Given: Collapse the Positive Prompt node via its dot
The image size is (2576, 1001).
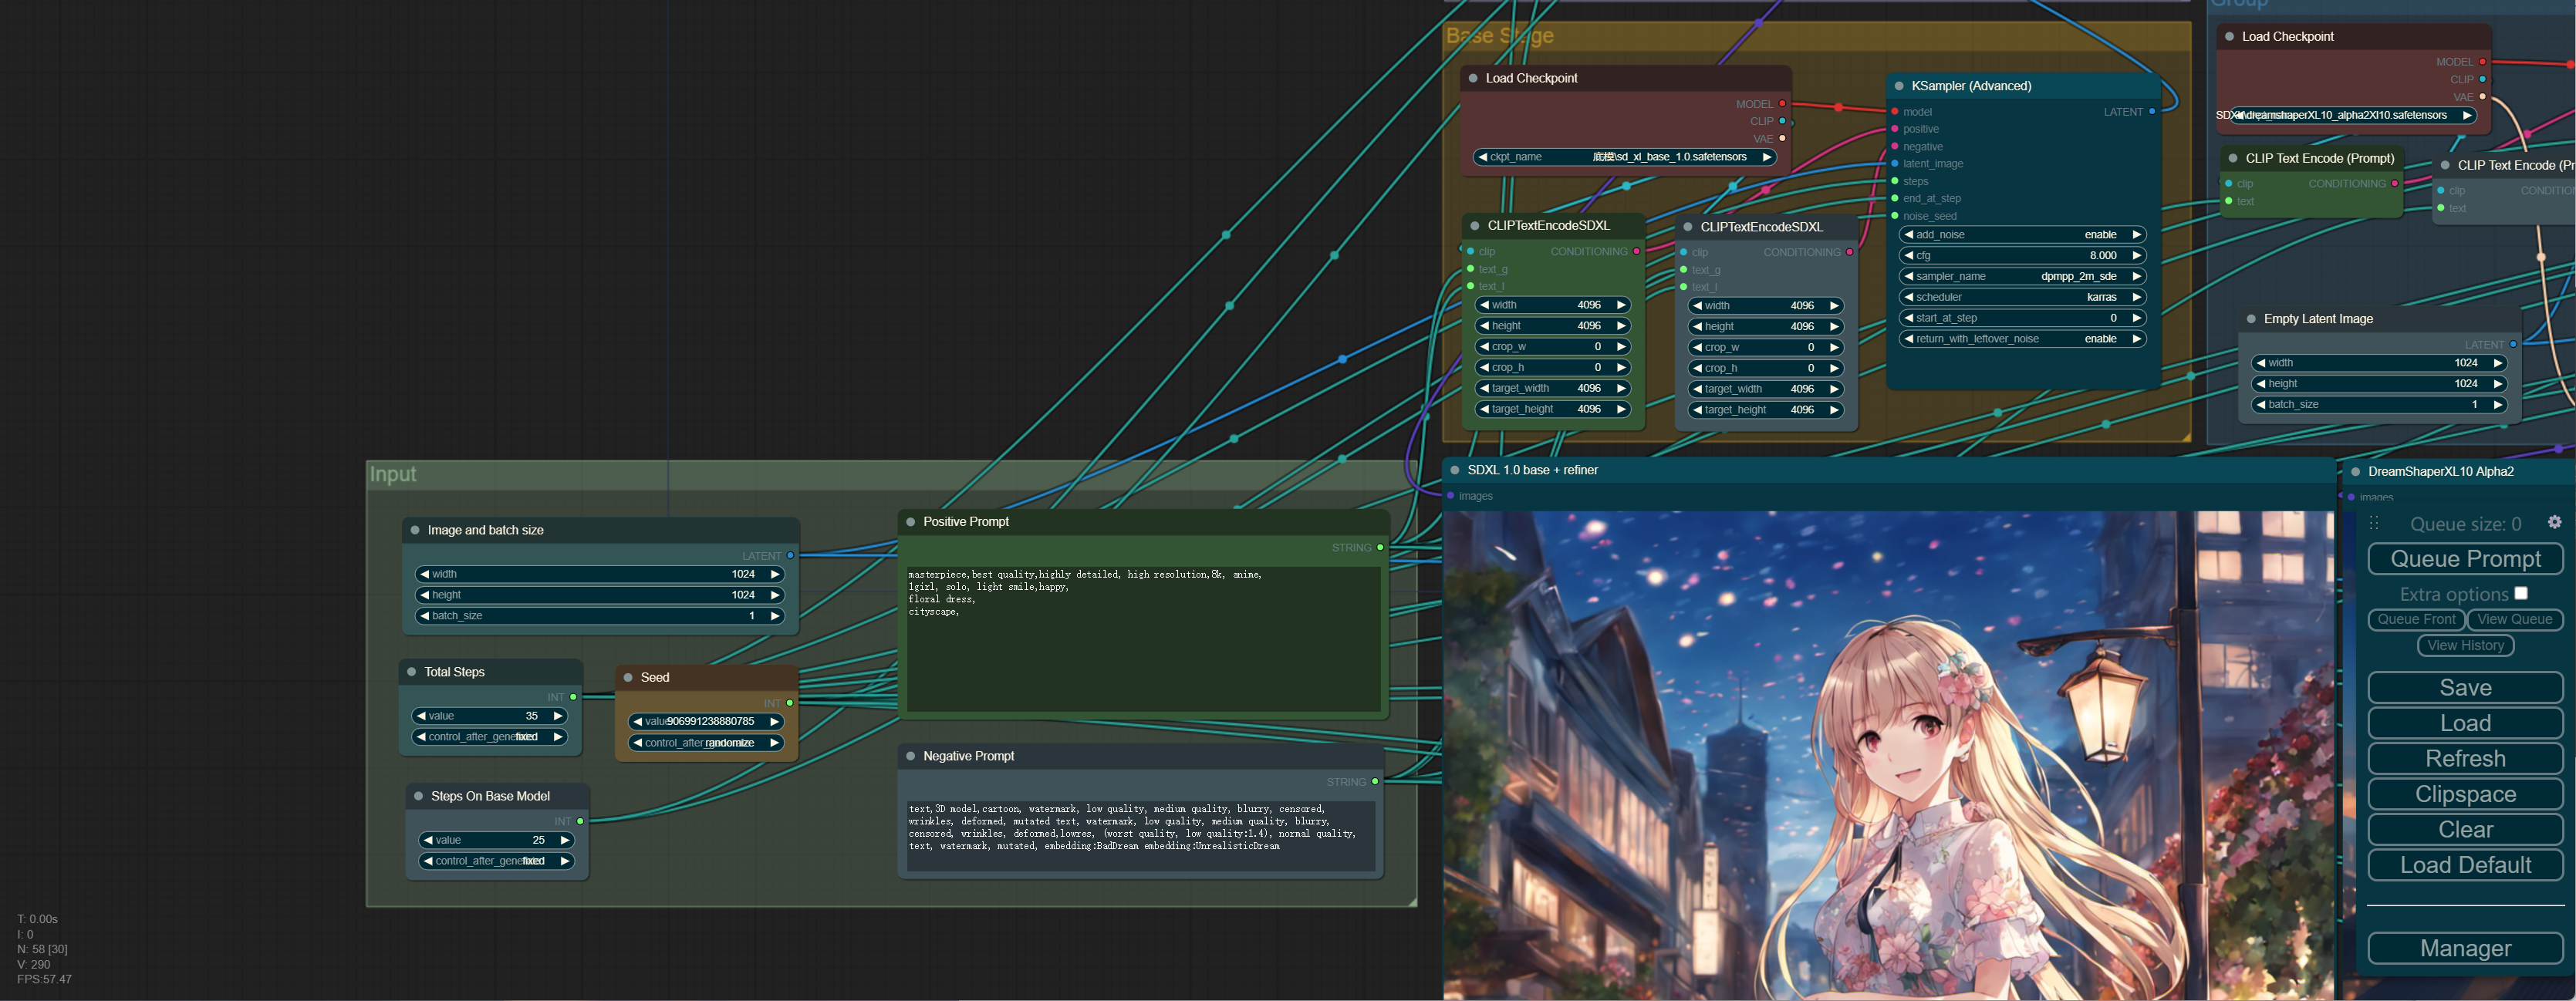Looking at the screenshot, I should pyautogui.click(x=910, y=521).
